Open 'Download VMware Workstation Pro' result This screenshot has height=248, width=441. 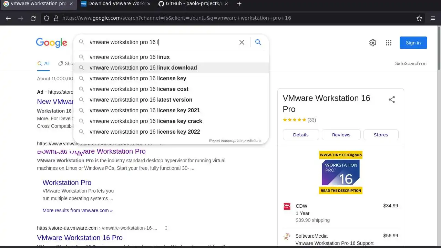click(x=91, y=152)
